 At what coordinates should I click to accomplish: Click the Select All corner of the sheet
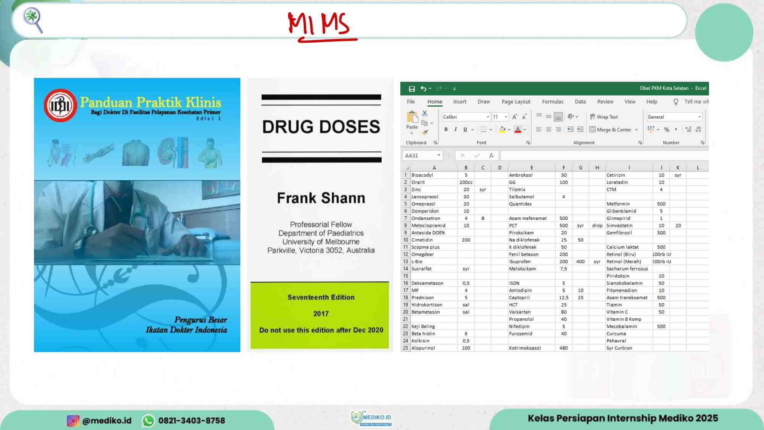point(407,168)
